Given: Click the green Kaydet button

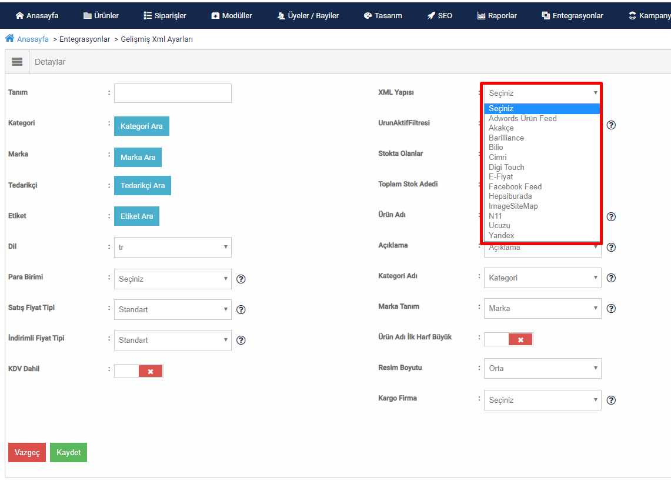Looking at the screenshot, I should (68, 452).
